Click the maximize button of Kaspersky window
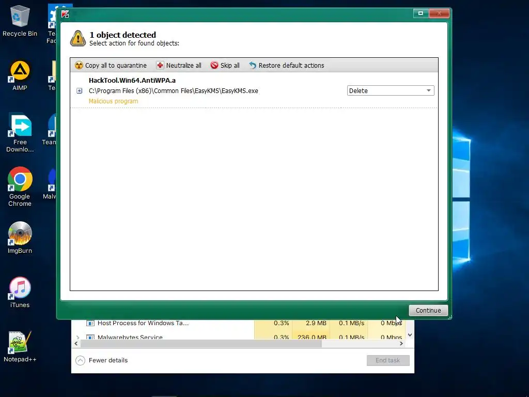Screen dimensions: 529x397 tap(421, 13)
